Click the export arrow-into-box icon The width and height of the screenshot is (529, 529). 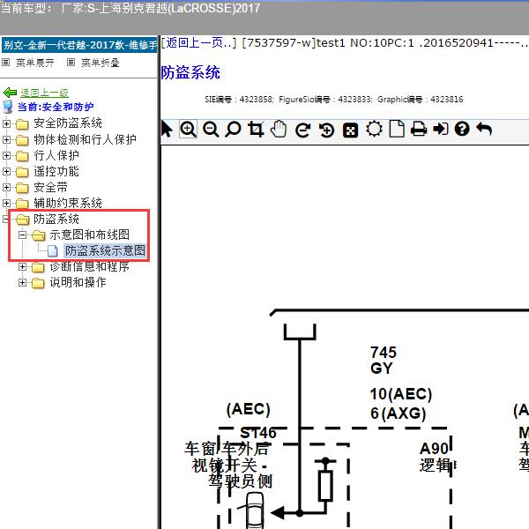[440, 129]
